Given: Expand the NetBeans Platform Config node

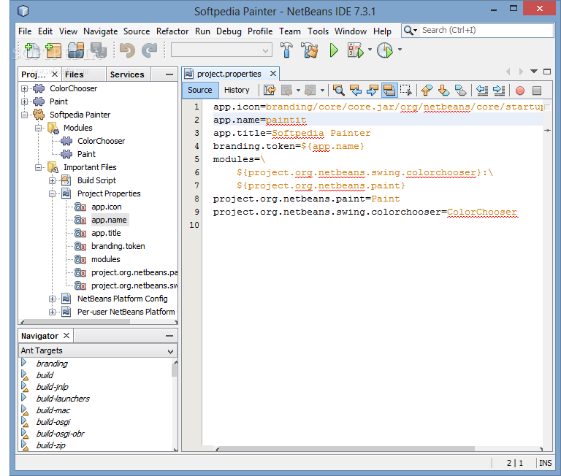Looking at the screenshot, I should (x=53, y=299).
